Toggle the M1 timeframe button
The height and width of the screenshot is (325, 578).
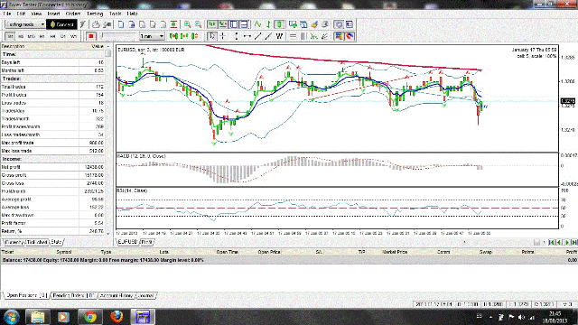pyautogui.click(x=10, y=36)
